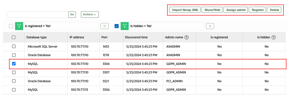Click the IP address column header
The width and height of the screenshot is (288, 96).
[77, 37]
